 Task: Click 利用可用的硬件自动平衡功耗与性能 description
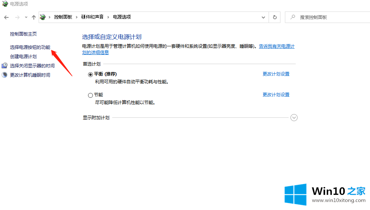click(132, 82)
